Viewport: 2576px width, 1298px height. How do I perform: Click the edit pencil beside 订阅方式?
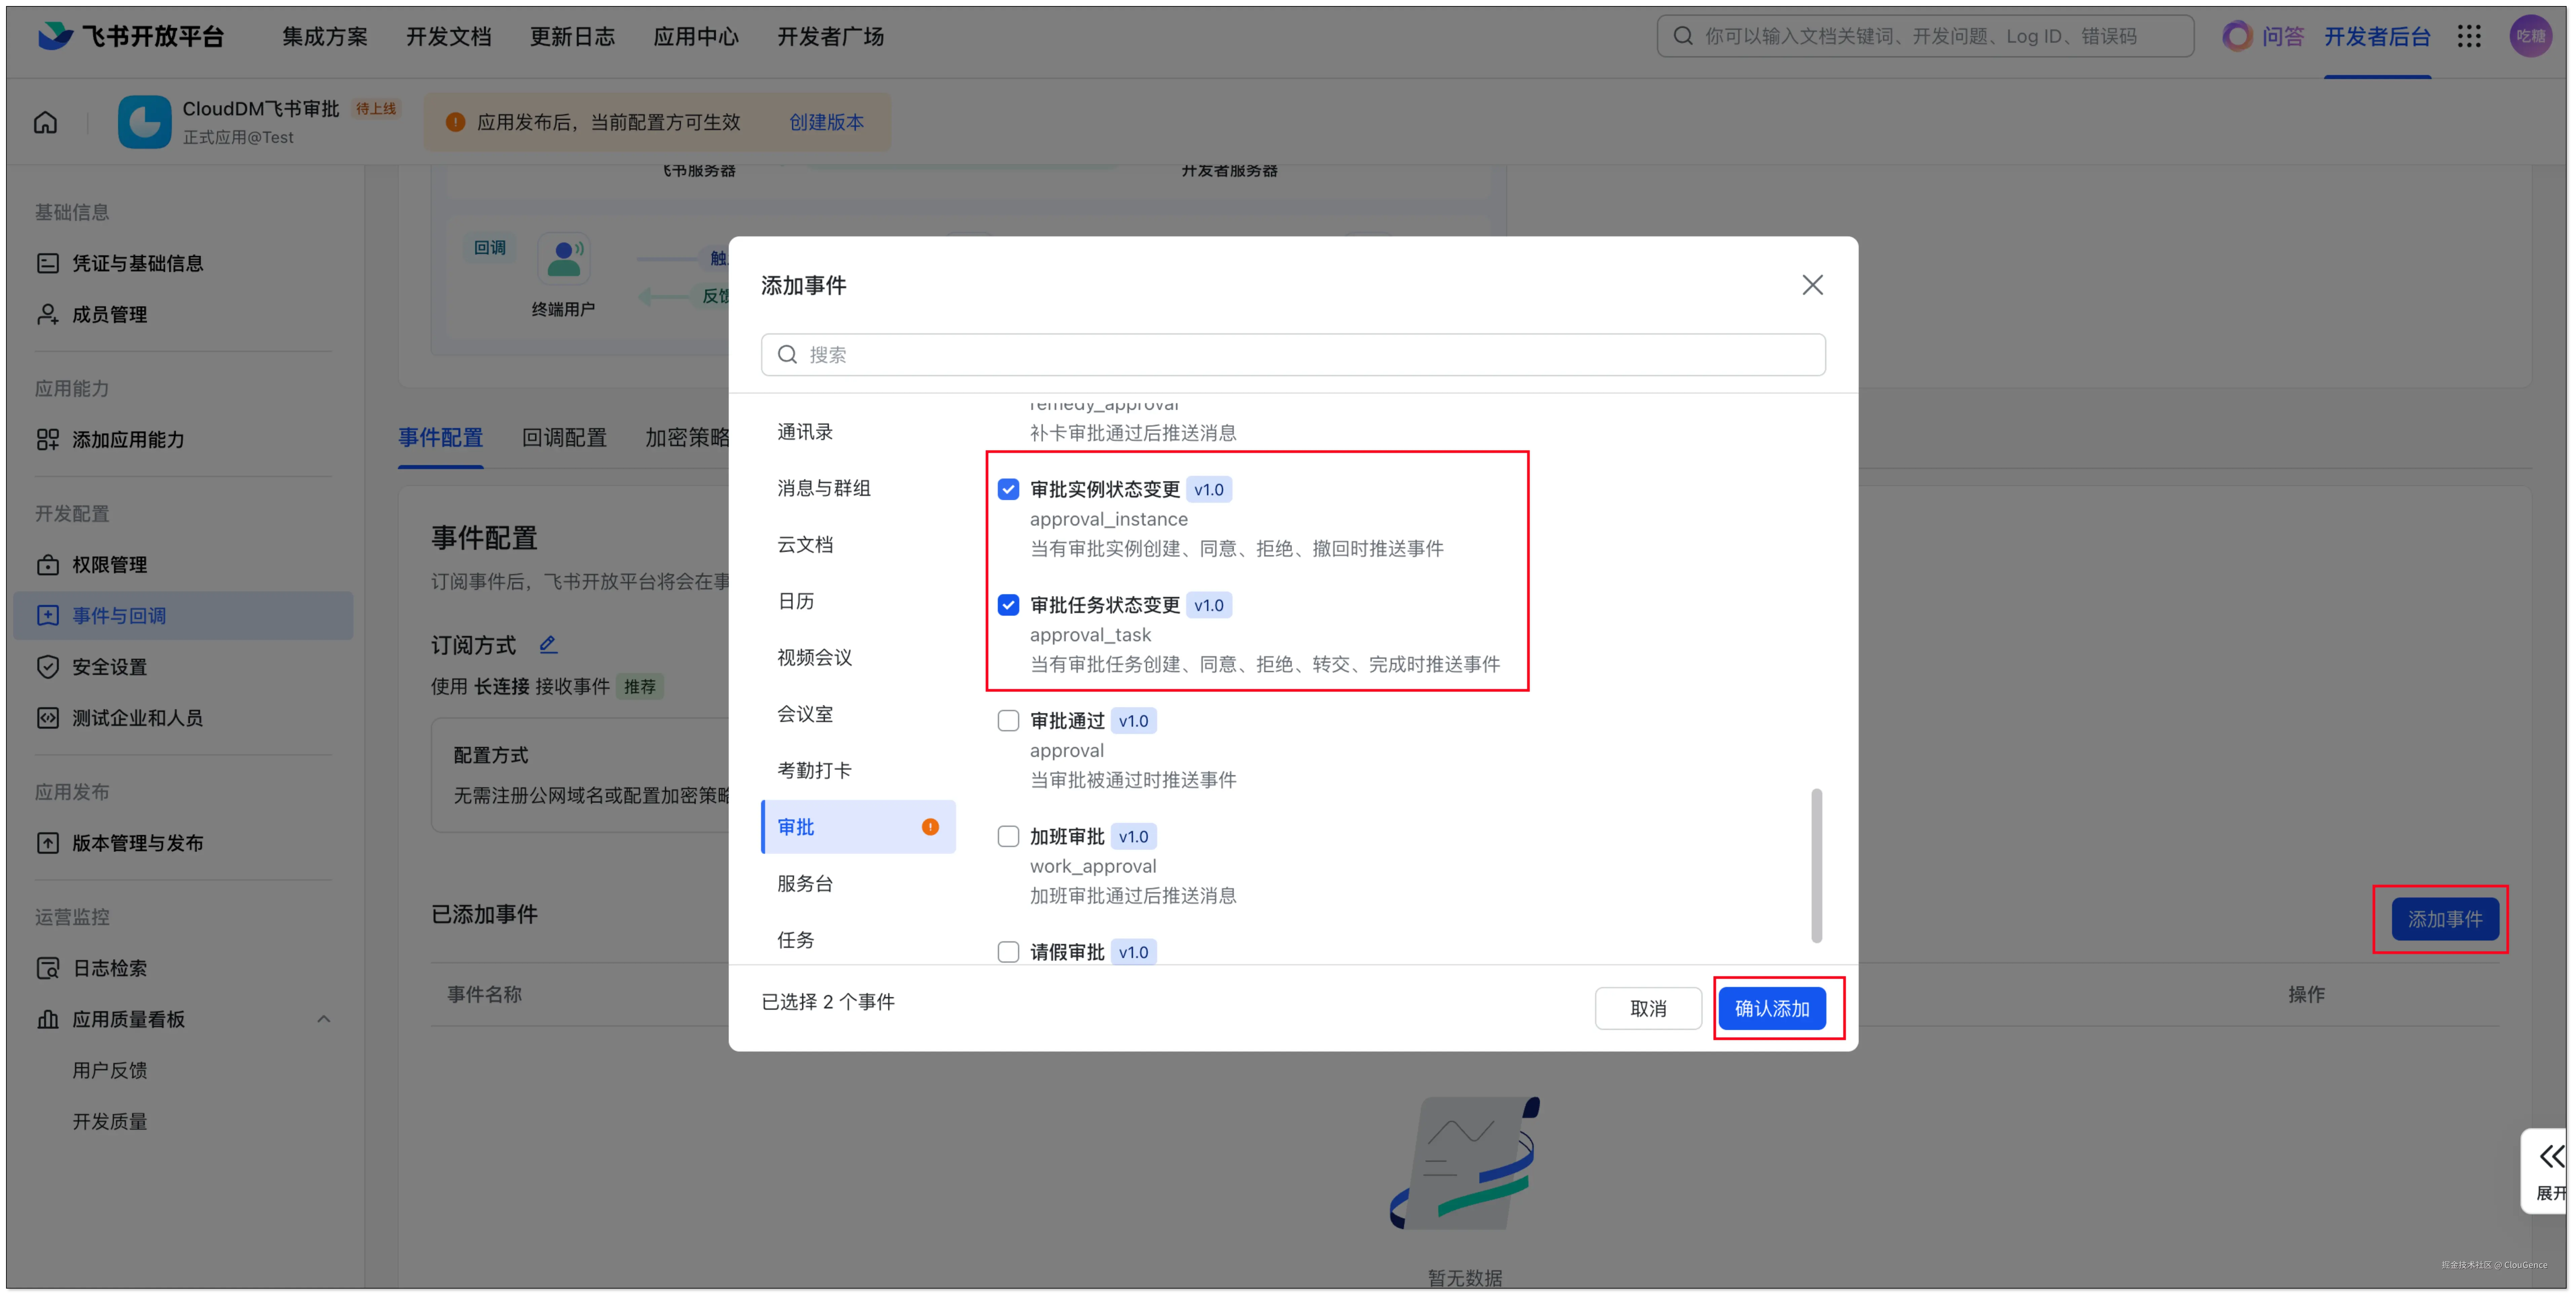548,645
